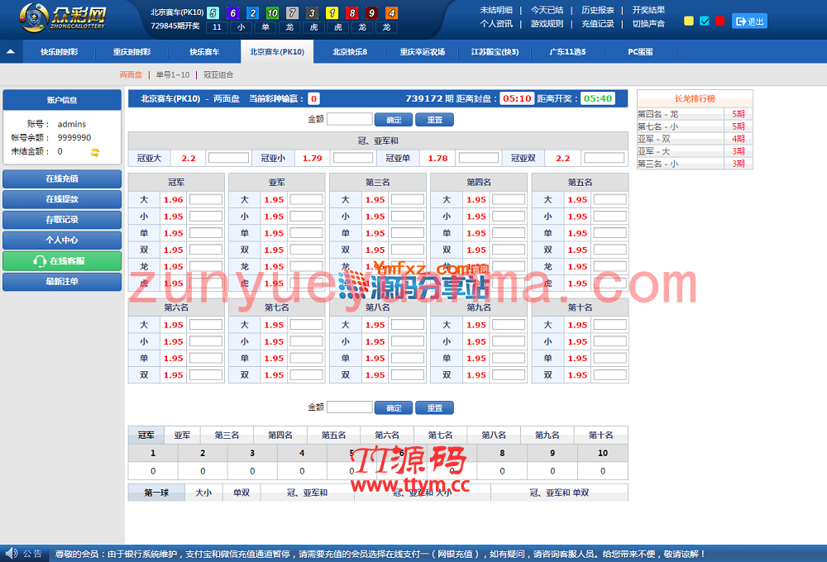
Task: Click 第五名 单 bet input field
Action: (609, 233)
